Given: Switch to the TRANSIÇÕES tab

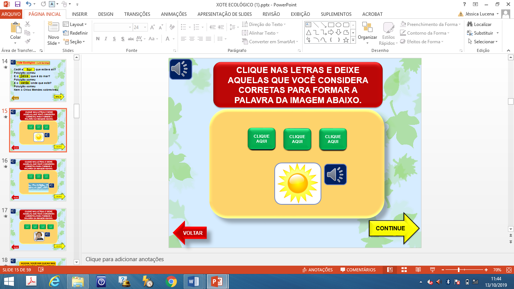Looking at the screenshot, I should point(137,14).
